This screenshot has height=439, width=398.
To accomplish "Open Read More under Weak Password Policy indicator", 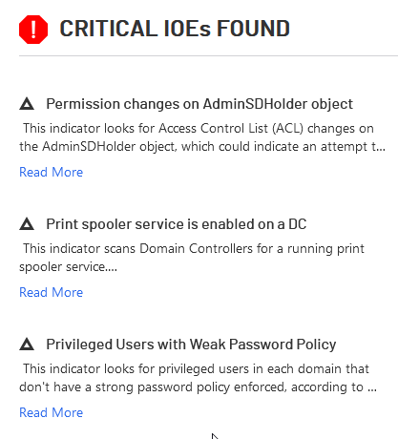I will click(x=52, y=412).
